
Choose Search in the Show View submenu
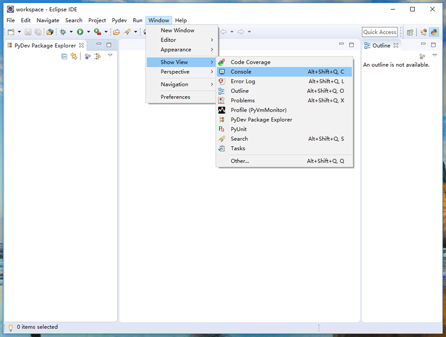click(284, 139)
